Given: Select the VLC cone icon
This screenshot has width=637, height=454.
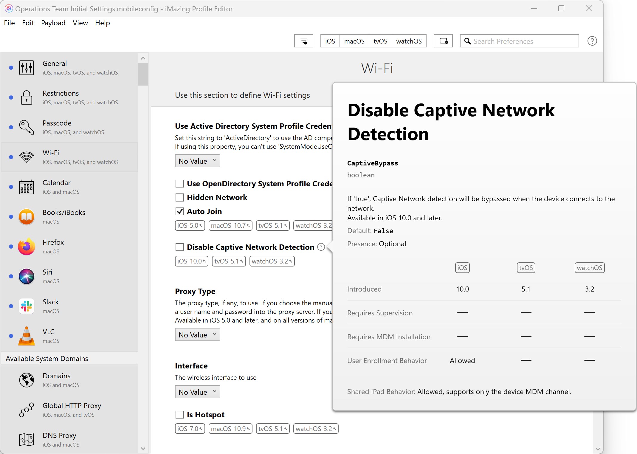Looking at the screenshot, I should [x=27, y=336].
